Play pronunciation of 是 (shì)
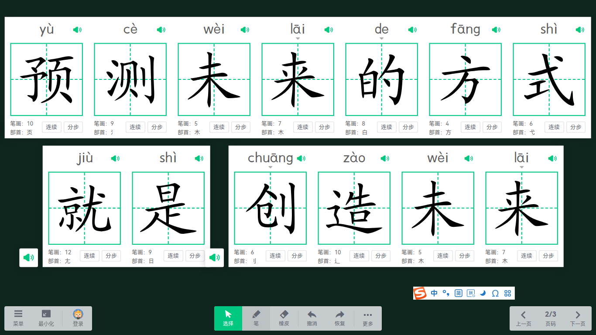Image resolution: width=596 pixels, height=335 pixels. click(x=199, y=158)
